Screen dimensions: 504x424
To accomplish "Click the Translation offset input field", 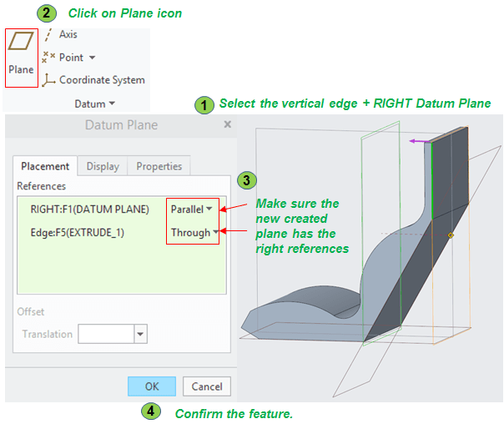I will point(105,335).
